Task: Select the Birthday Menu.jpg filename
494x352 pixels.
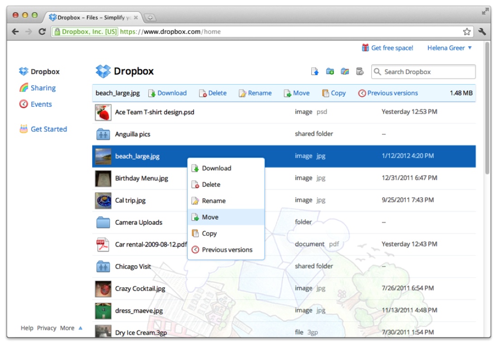Action: pos(142,178)
